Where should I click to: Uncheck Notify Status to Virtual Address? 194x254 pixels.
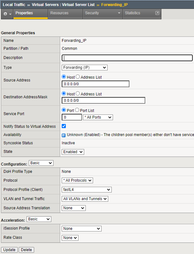point(64,126)
